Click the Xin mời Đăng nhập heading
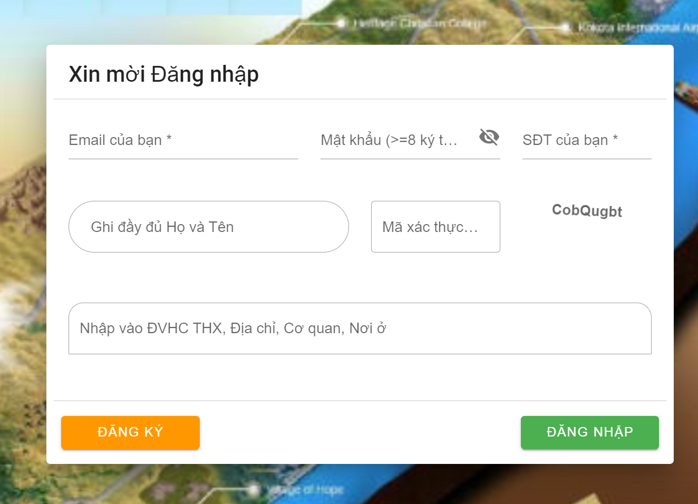Viewport: 698px width, 504px height. click(x=163, y=74)
